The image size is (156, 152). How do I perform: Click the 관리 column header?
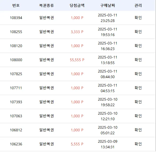tap(138, 5)
